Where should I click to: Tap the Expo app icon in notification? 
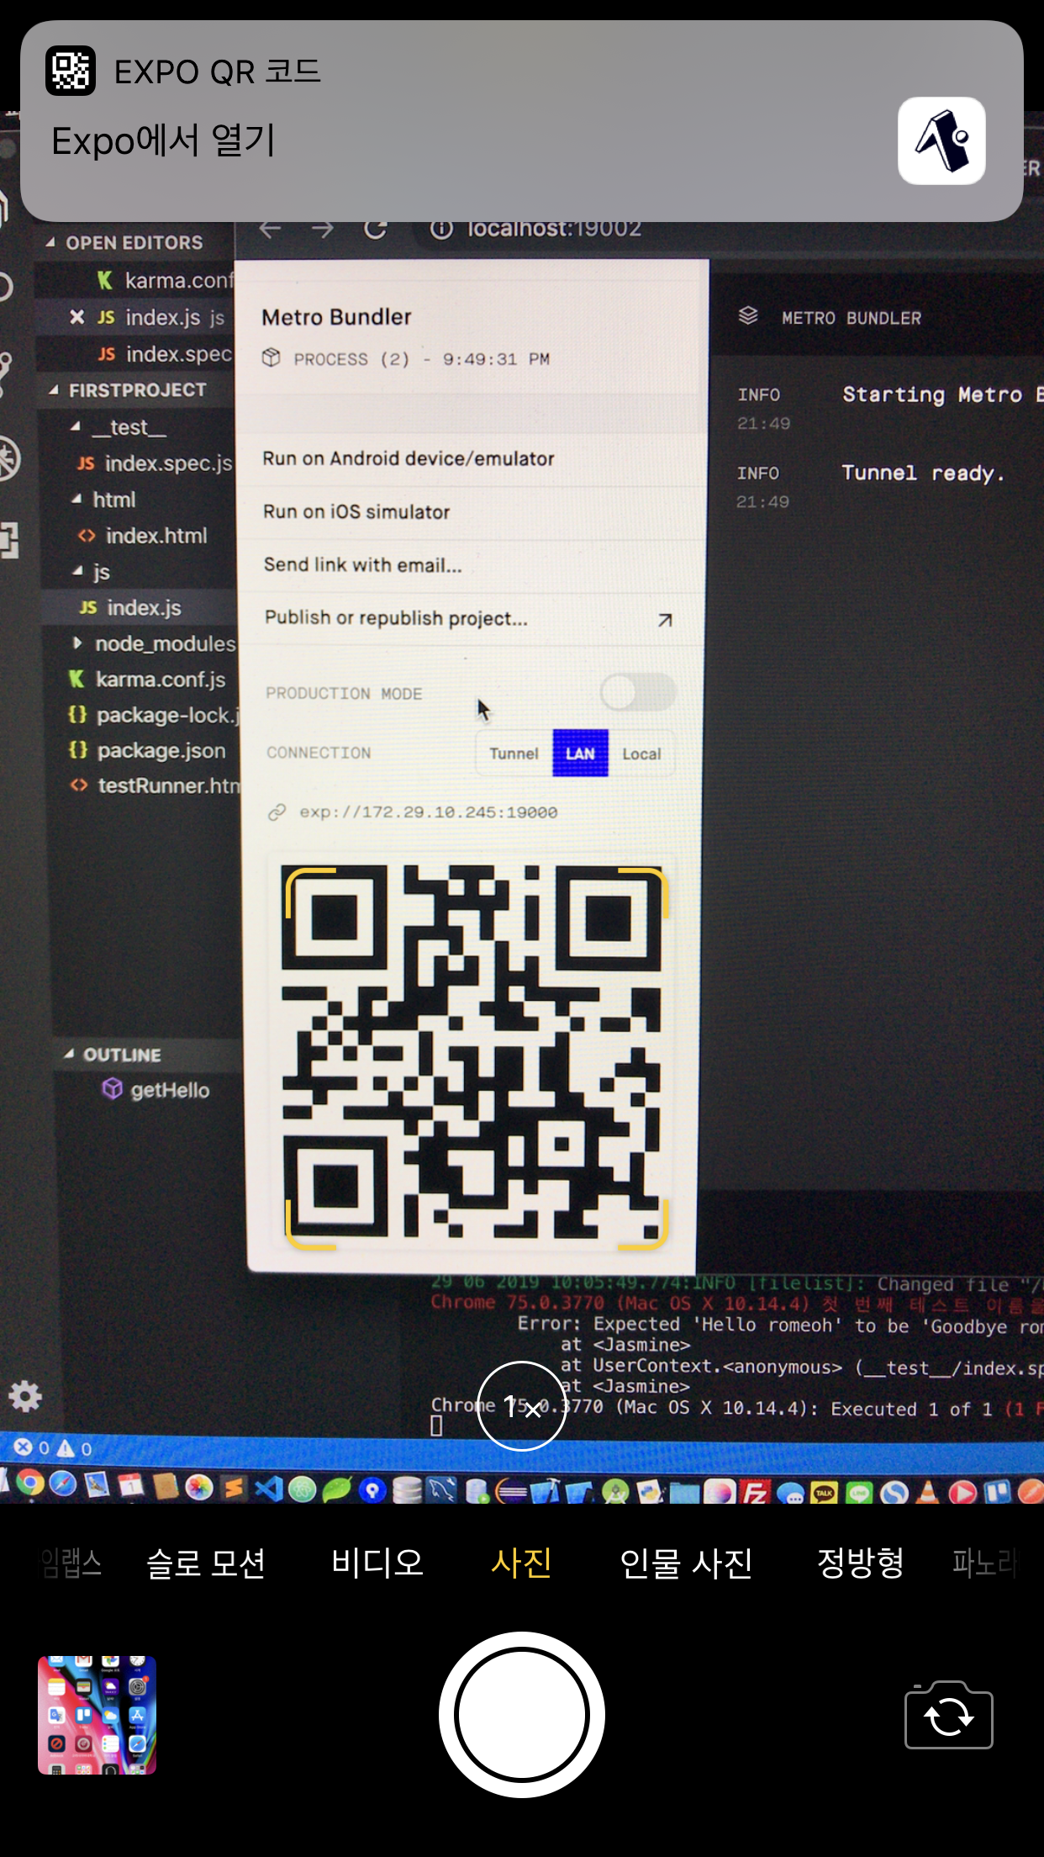click(941, 140)
